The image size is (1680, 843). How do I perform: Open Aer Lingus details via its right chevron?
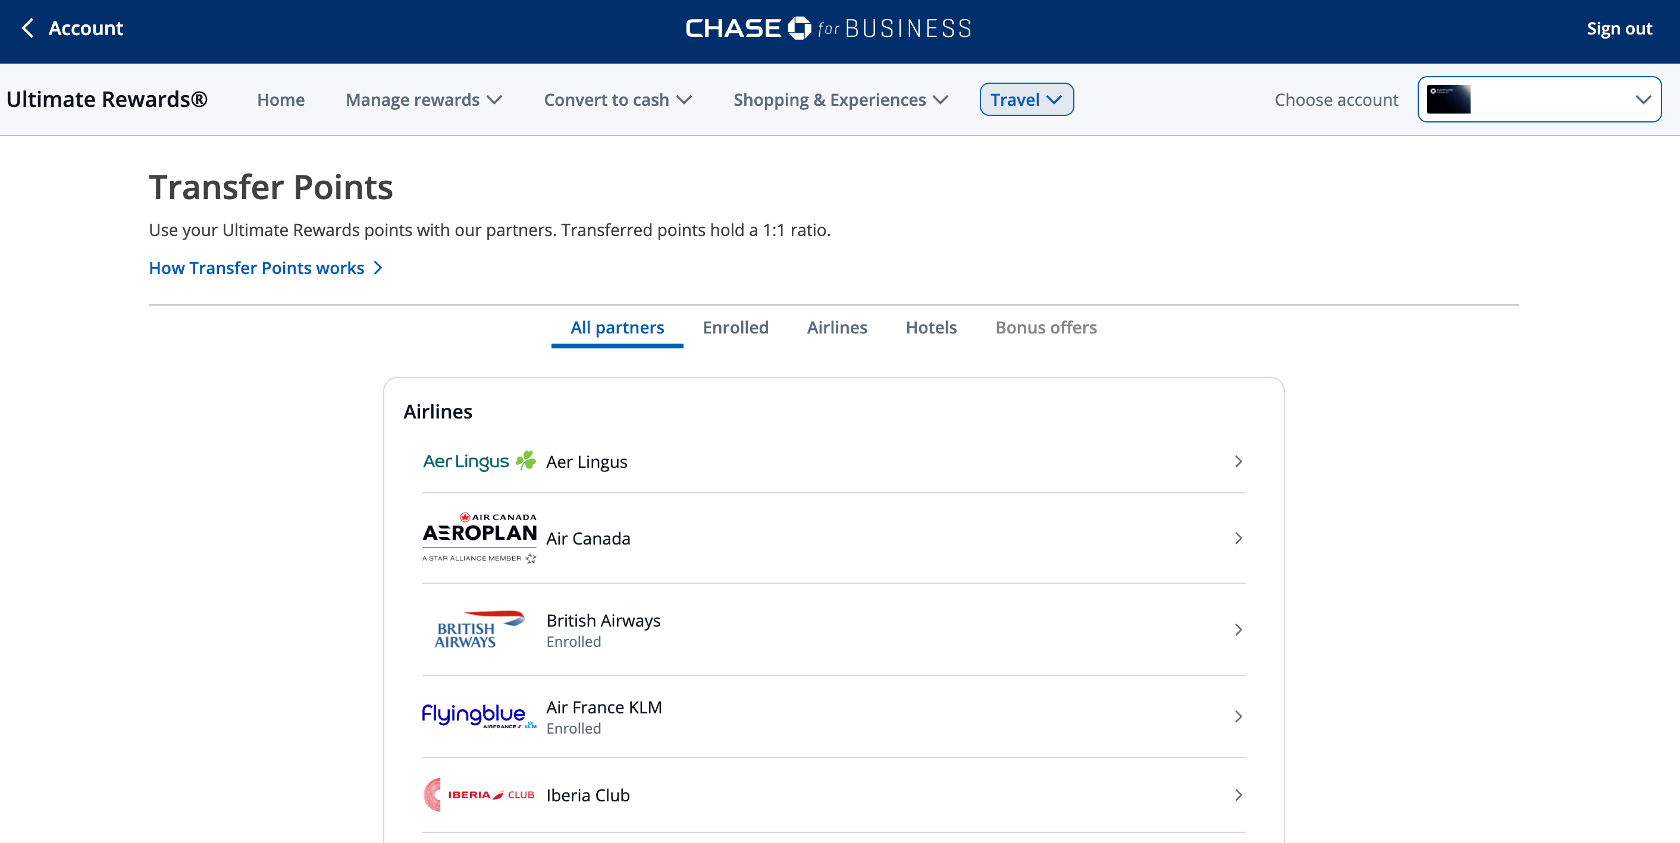tap(1238, 461)
